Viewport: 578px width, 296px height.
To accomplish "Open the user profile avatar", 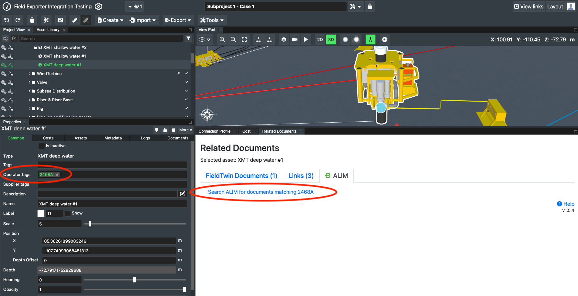I will tap(571, 6).
